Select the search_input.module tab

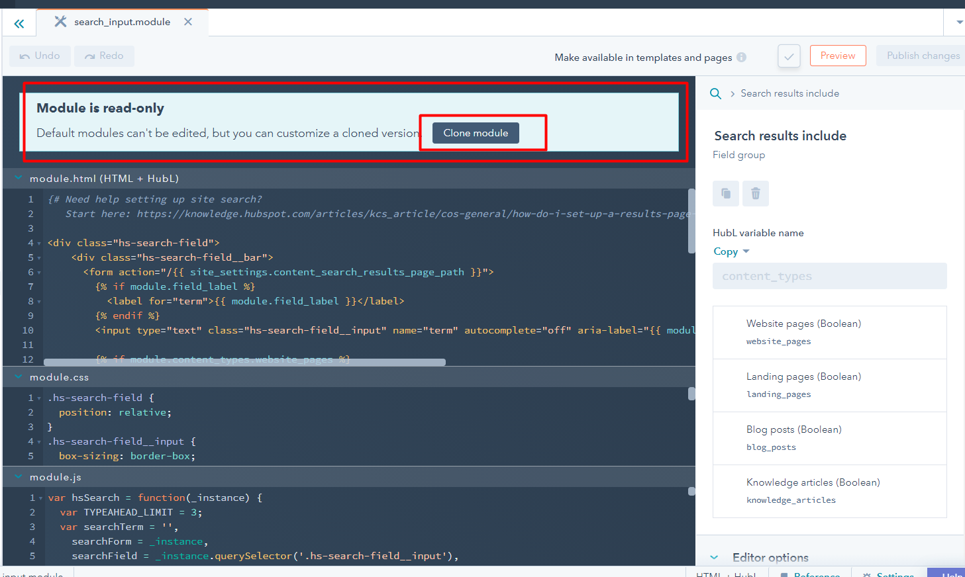pos(122,22)
